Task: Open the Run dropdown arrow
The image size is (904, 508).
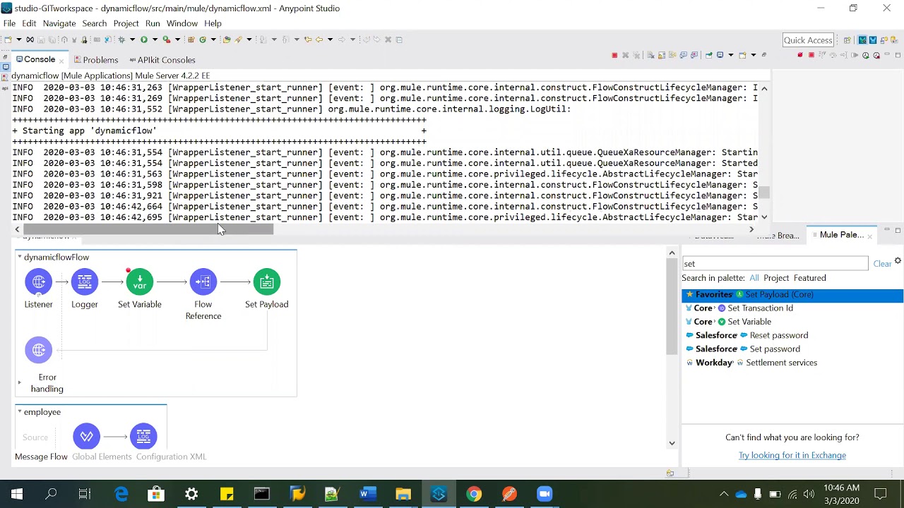Action: click(x=155, y=40)
